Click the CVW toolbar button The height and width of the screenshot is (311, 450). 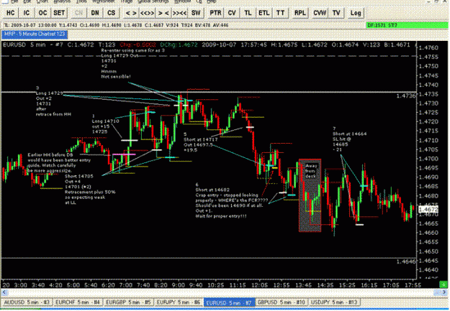point(320,13)
